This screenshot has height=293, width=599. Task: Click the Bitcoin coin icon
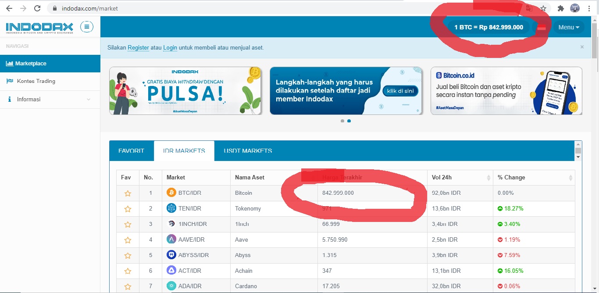(171, 193)
